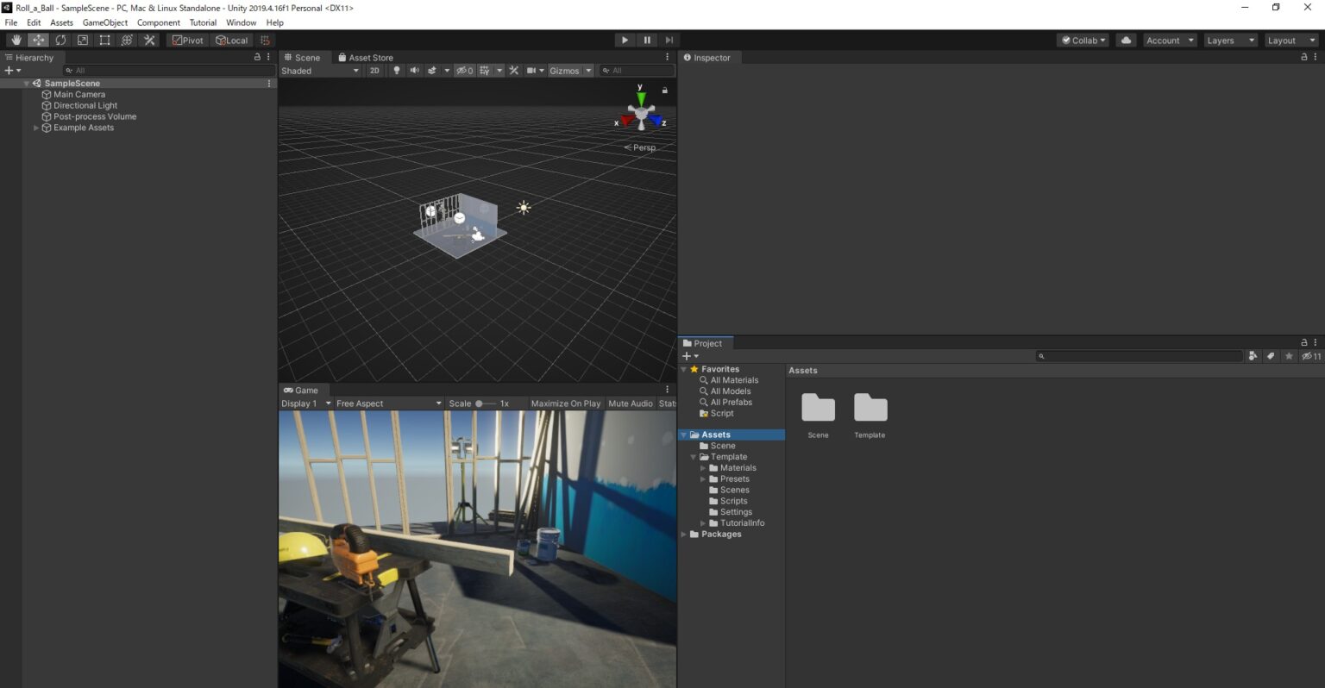Open the Layout dropdown
The image size is (1325, 688).
(x=1291, y=41)
